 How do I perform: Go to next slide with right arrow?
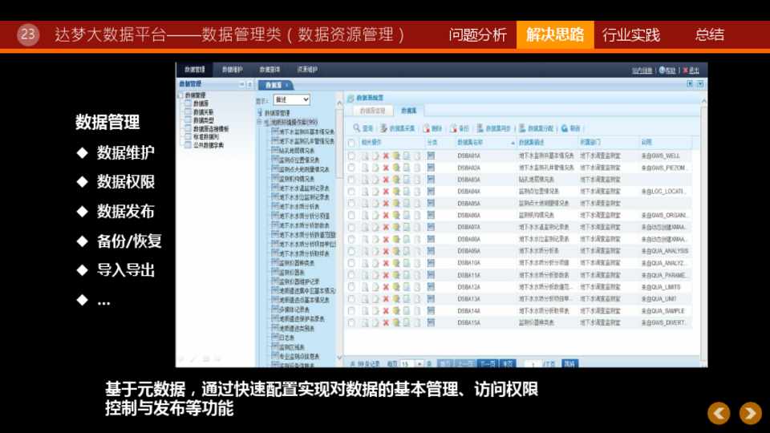pos(750,413)
